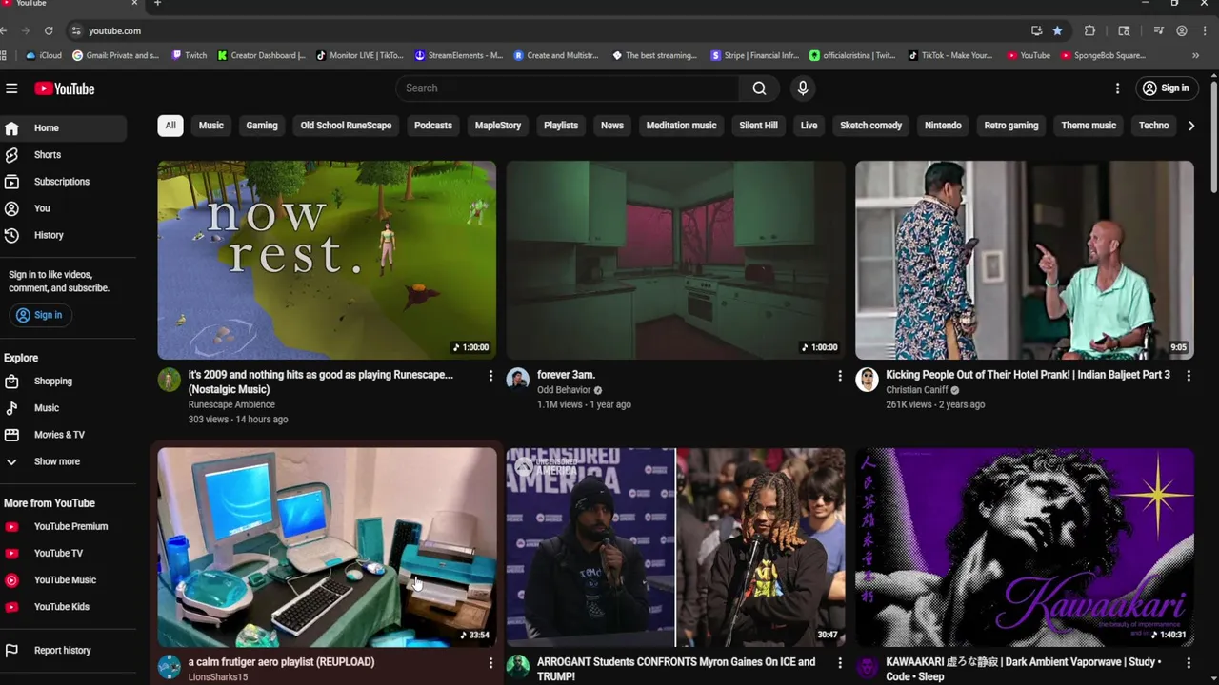Open options menu for forever 3am video

point(839,376)
